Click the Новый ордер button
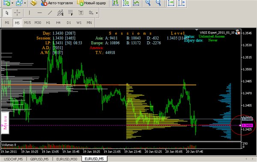 92,3
